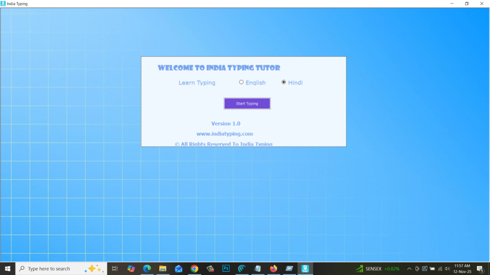Viewport: 490px width, 275px height.
Task: Click the India Typing icon on the taskbar
Action: pyautogui.click(x=305, y=268)
